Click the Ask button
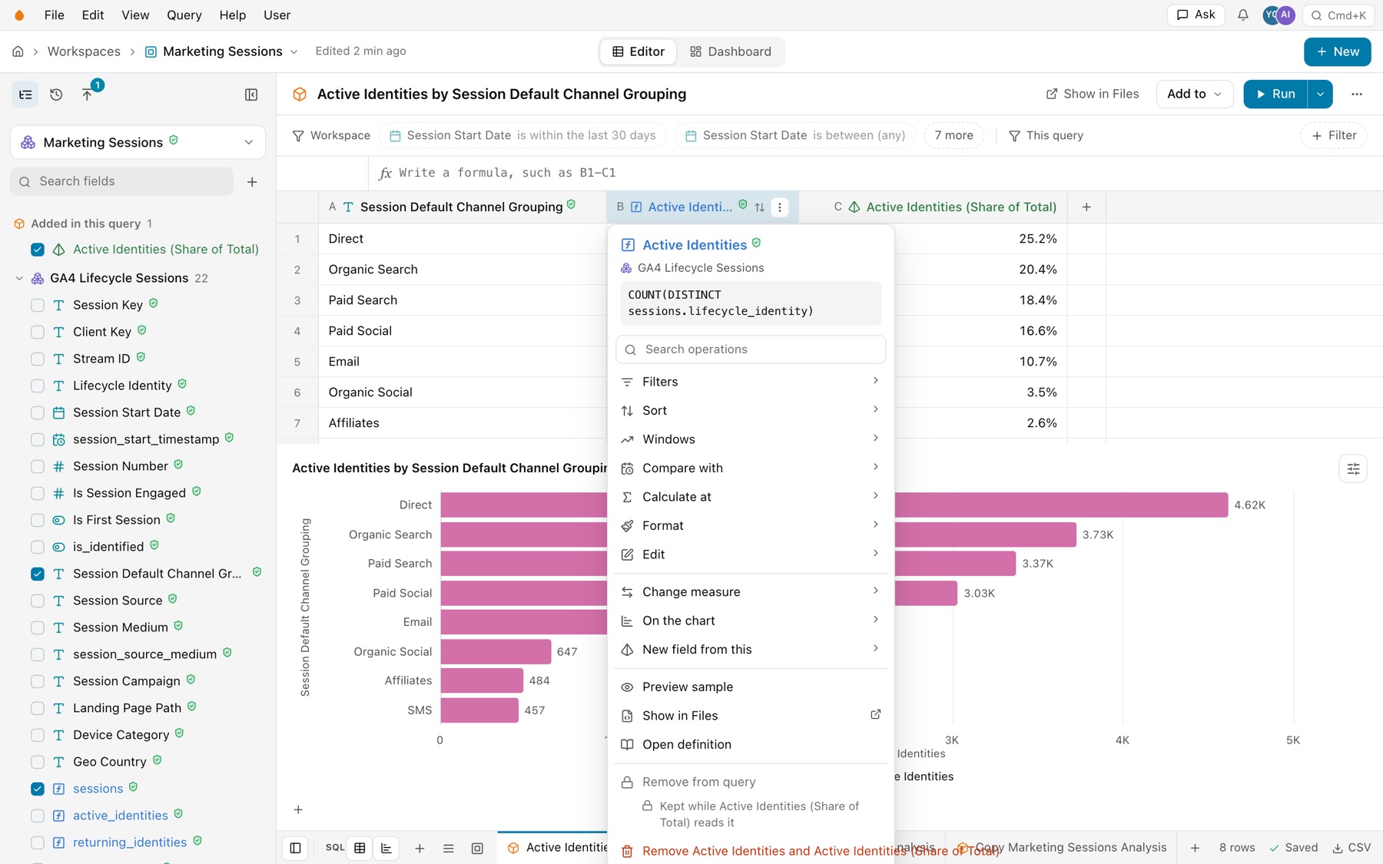This screenshot has height=864, width=1383. 1196,15
